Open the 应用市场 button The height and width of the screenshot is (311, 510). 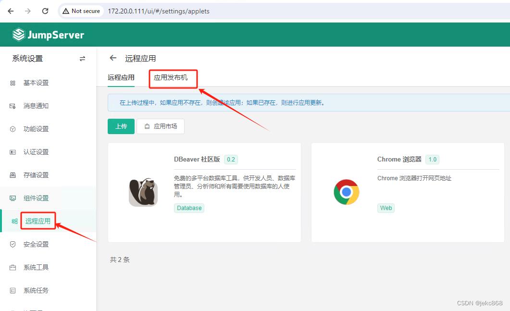point(161,126)
